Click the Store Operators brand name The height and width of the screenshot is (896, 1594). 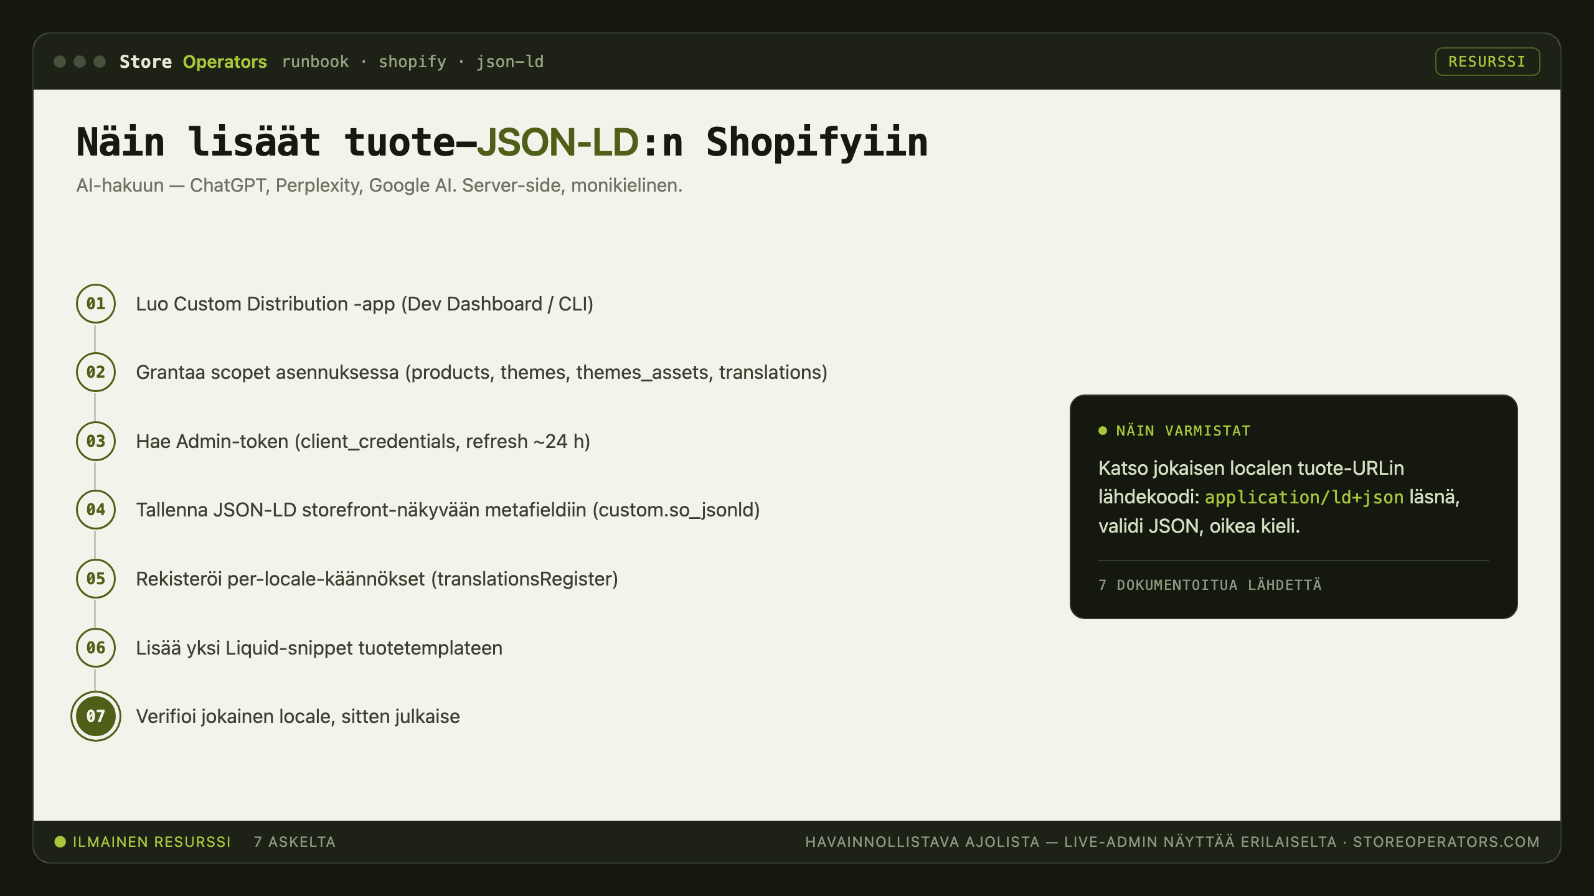pos(193,62)
